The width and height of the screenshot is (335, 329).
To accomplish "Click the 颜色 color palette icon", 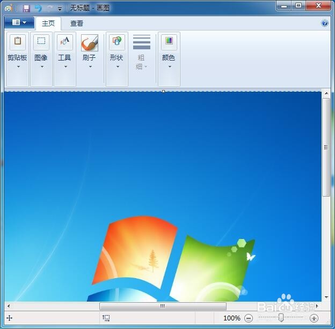I will (169, 41).
